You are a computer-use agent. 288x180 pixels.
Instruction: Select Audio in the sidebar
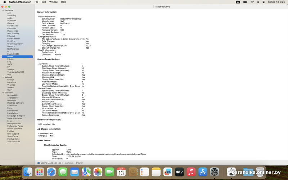[10, 18]
